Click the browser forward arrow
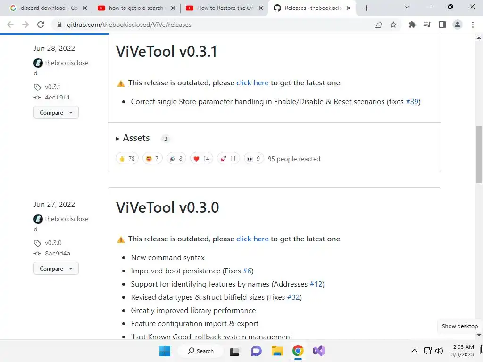This screenshot has width=483, height=362. tap(25, 25)
